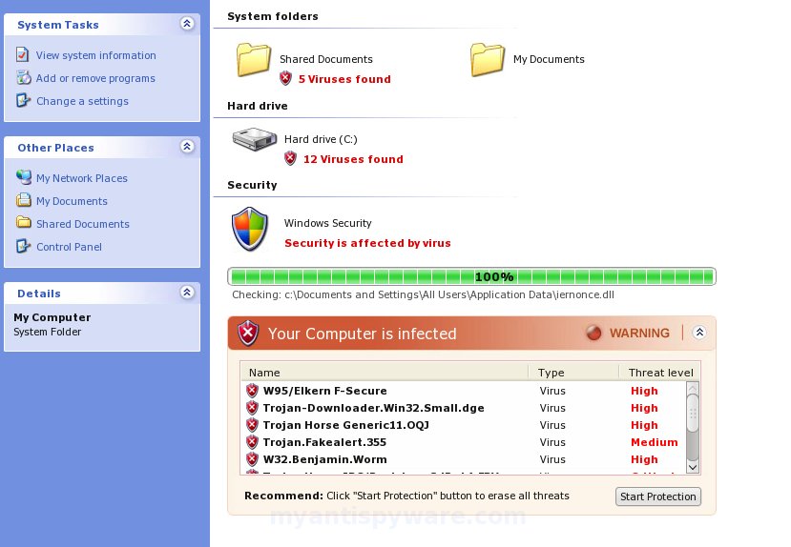The image size is (791, 547).
Task: Go to Control Panel link
Action: tap(69, 247)
